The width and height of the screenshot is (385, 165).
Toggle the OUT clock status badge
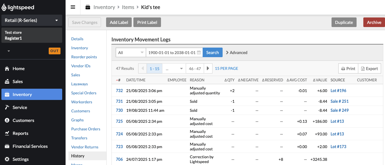[x=54, y=51]
